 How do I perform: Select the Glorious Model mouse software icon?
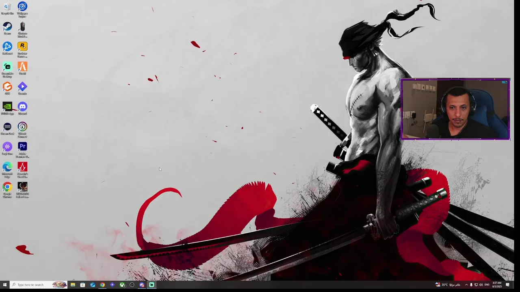pyautogui.click(x=22, y=30)
